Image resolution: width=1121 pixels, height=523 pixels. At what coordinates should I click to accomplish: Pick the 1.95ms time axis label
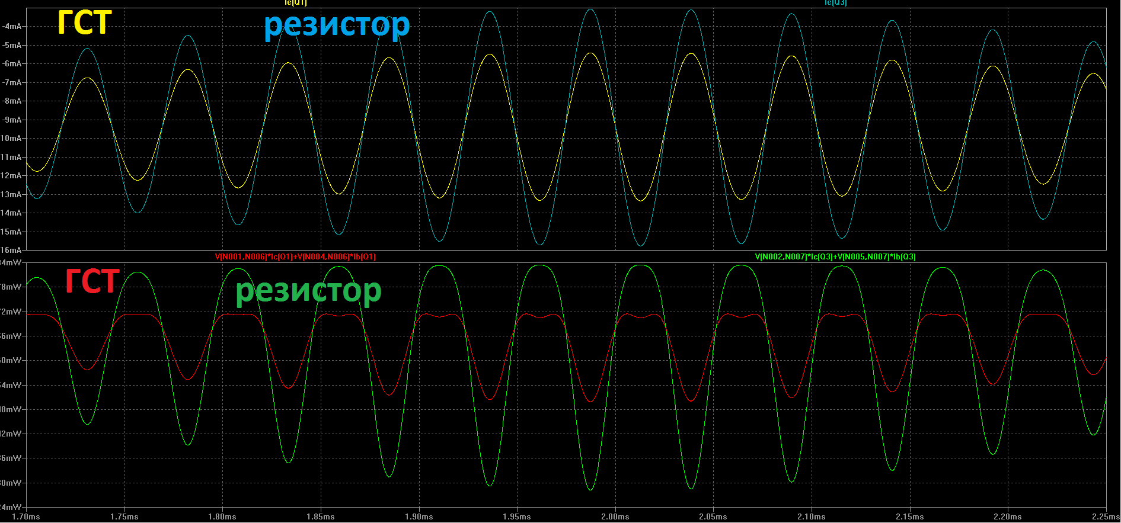517,516
